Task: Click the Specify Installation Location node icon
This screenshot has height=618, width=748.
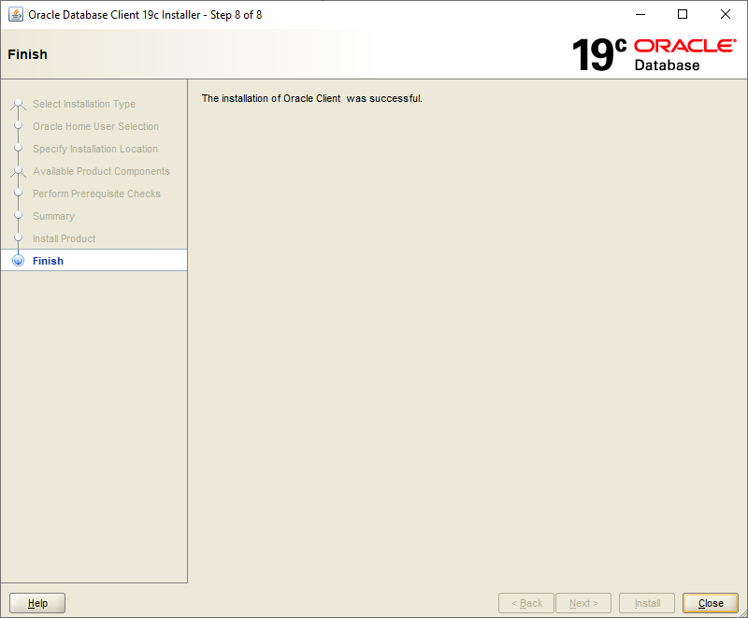Action: [18, 148]
